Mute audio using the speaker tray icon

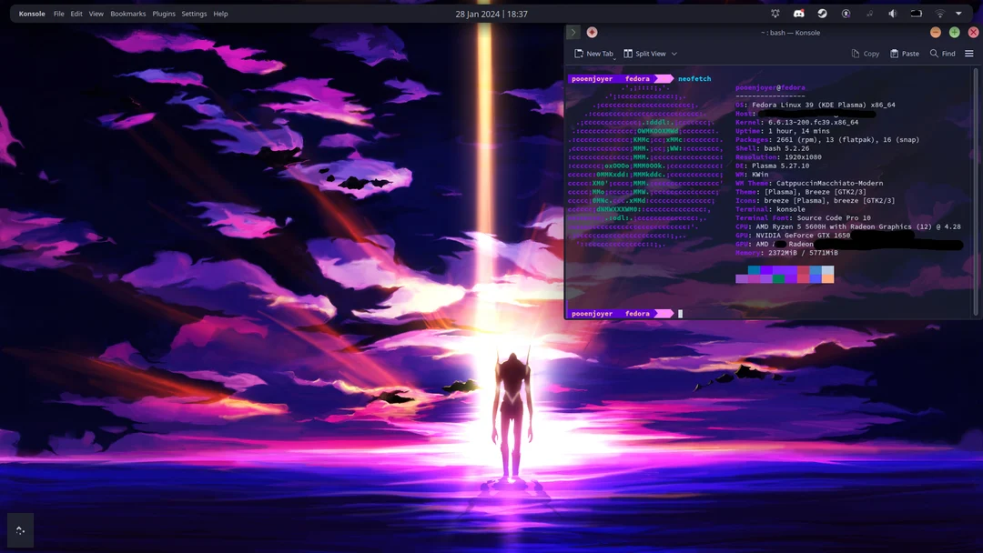pyautogui.click(x=892, y=14)
